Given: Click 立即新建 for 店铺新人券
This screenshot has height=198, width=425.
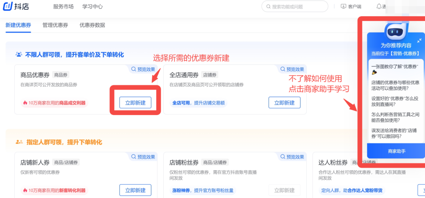Looking at the screenshot, I should click(135, 190).
